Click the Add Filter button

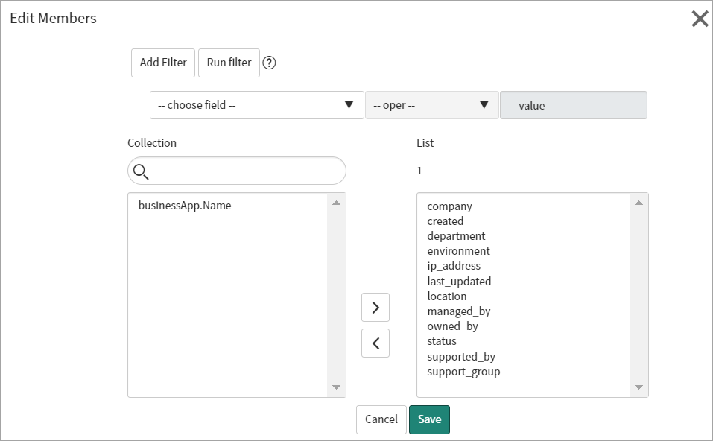point(163,63)
